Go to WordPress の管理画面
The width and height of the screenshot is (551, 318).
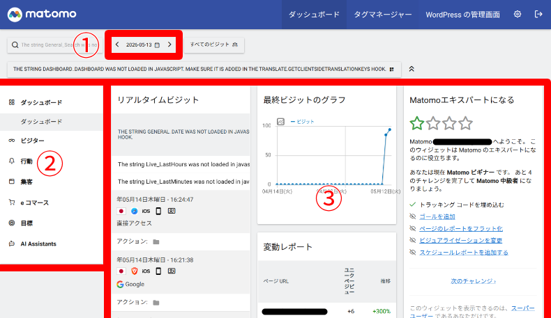tap(462, 15)
